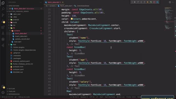The width and height of the screenshot is (176, 99).
Task: Split the editor to the right
Action: [x=170, y=2]
